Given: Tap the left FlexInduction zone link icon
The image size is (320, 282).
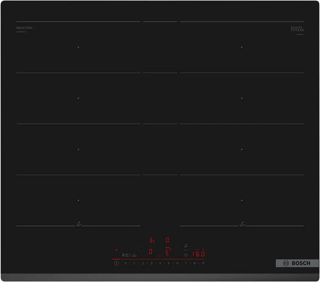Looking at the screenshot, I should point(79,224).
